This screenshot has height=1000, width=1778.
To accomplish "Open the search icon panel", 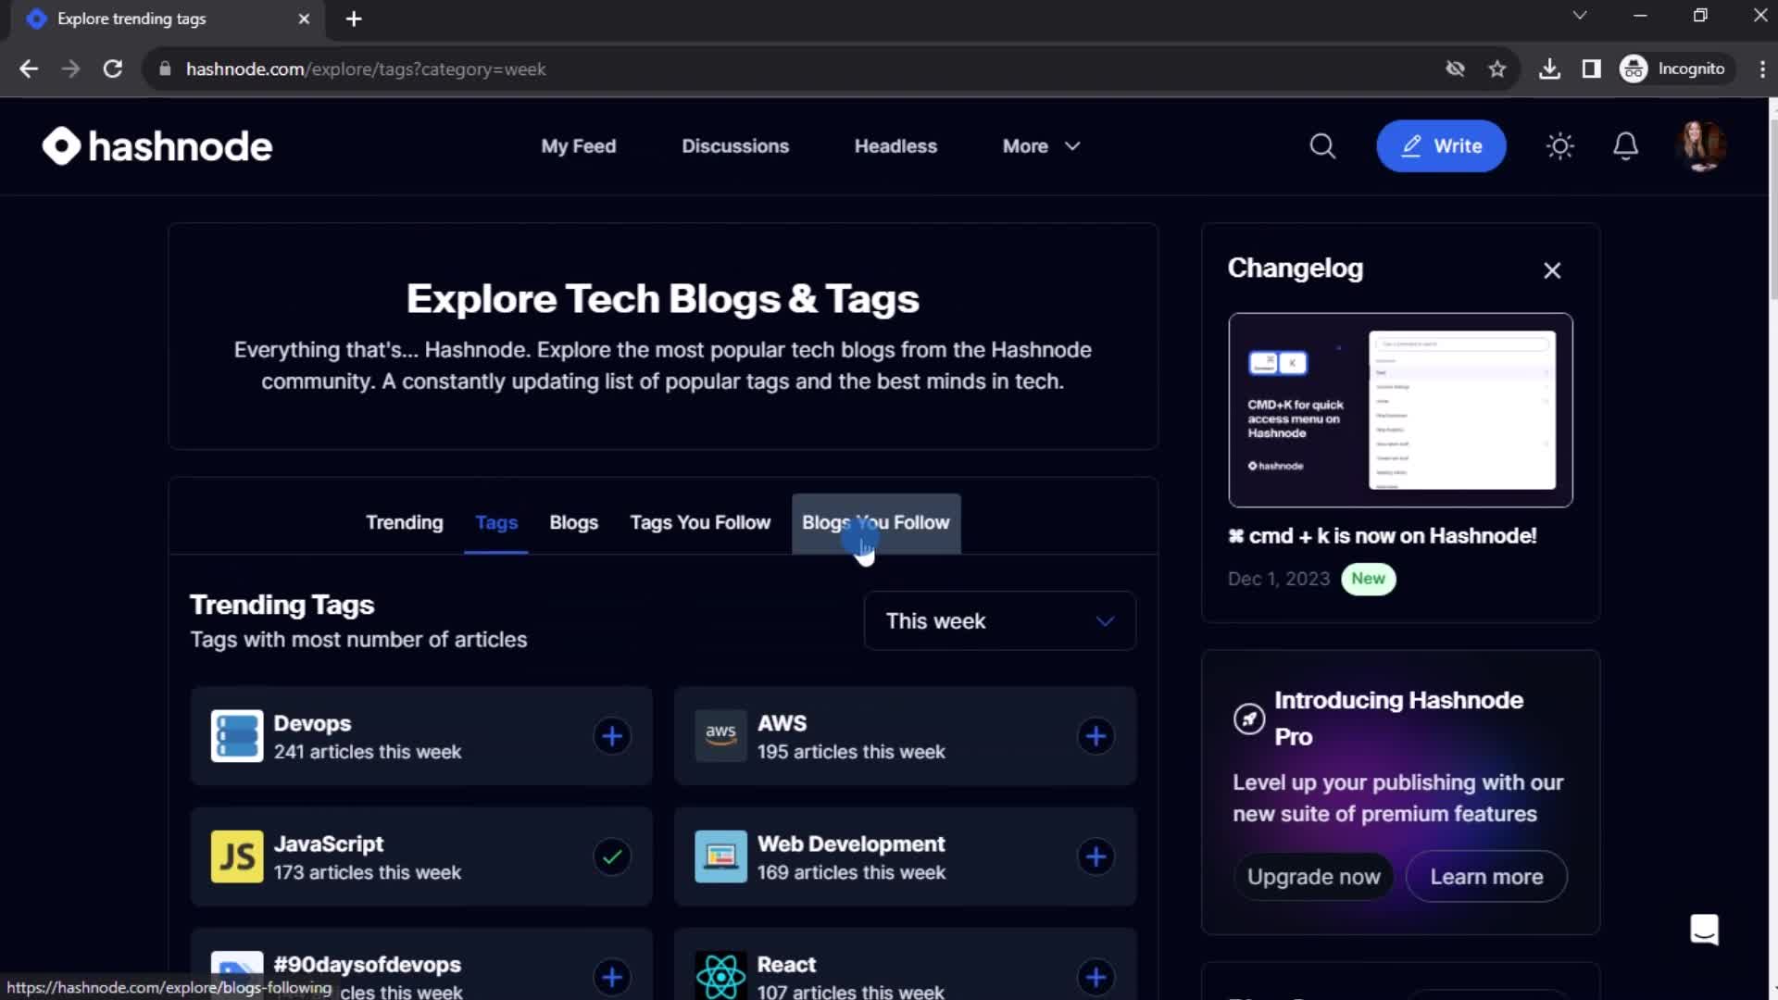I will (1322, 145).
